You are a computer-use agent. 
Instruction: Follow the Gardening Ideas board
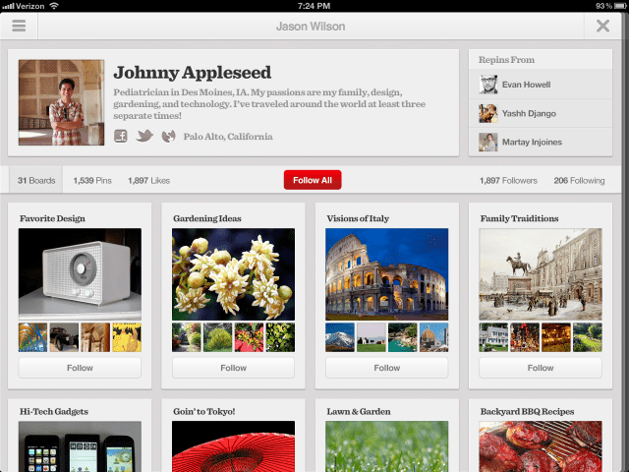[234, 368]
